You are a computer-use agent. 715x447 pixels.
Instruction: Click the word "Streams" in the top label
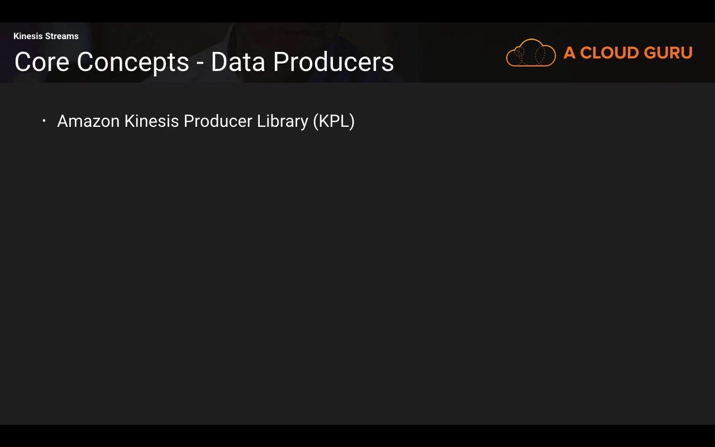point(61,36)
